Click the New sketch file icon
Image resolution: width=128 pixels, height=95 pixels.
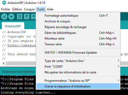point(20,16)
